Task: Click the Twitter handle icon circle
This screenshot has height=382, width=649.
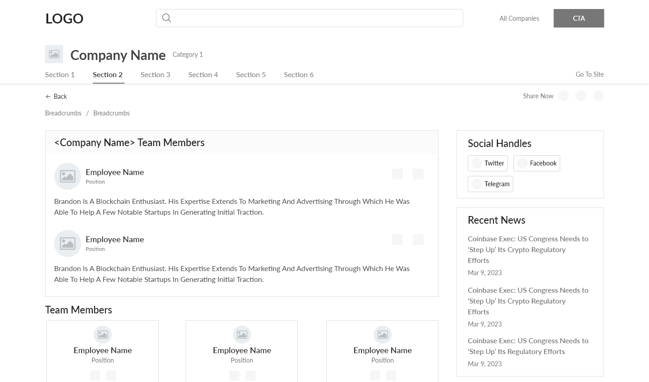Action: pyautogui.click(x=477, y=163)
